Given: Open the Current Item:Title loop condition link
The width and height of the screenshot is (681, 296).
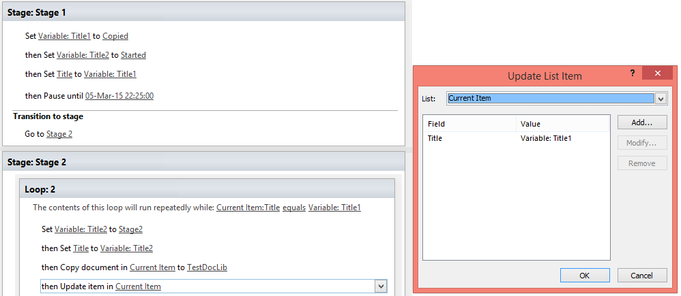Looking at the screenshot, I should pyautogui.click(x=248, y=208).
